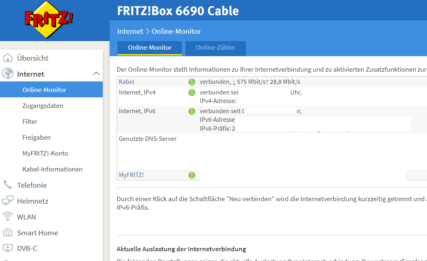Select the Online-Monitor tab
The width and height of the screenshot is (427, 261).
(150, 48)
